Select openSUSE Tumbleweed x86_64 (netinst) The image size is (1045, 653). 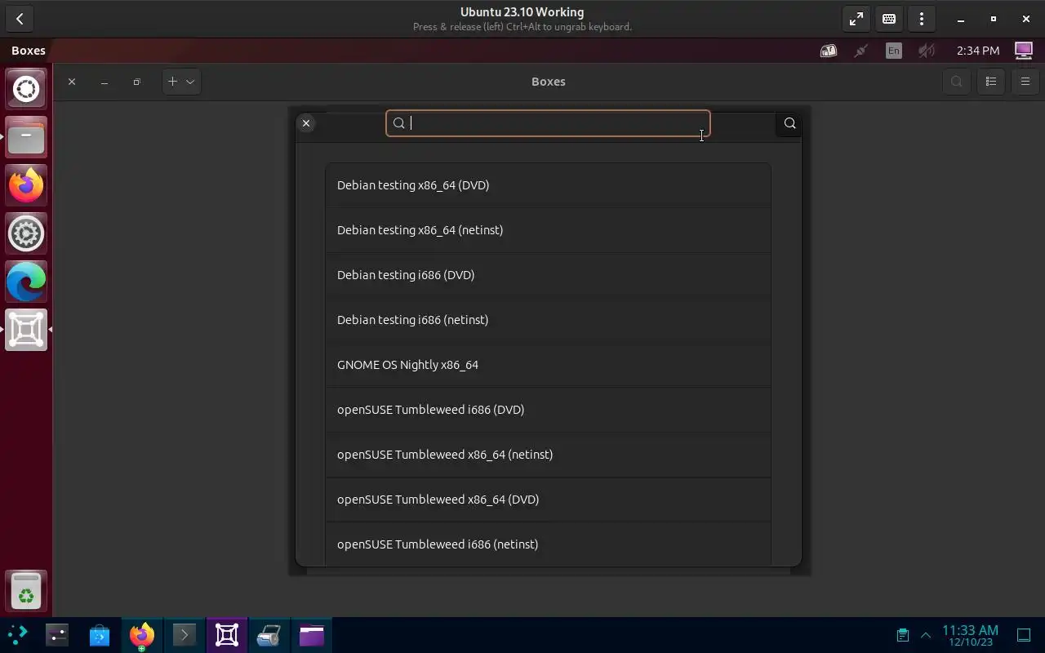pos(548,455)
